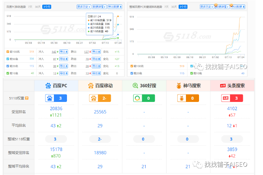263x175 pixels.
Task: Export 冲入 data for 前100名 row
Action: coord(64,52)
